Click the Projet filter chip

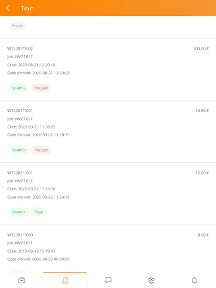17,26
